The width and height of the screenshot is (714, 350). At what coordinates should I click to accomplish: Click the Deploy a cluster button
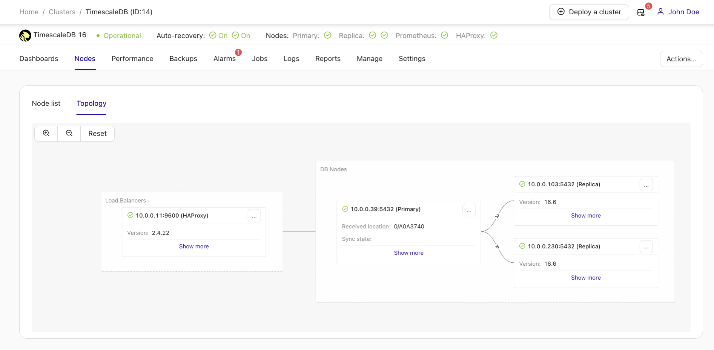[589, 12]
